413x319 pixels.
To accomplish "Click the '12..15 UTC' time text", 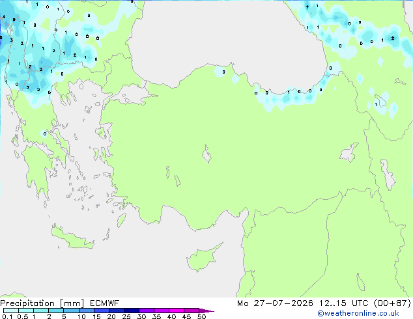I will (344, 303).
